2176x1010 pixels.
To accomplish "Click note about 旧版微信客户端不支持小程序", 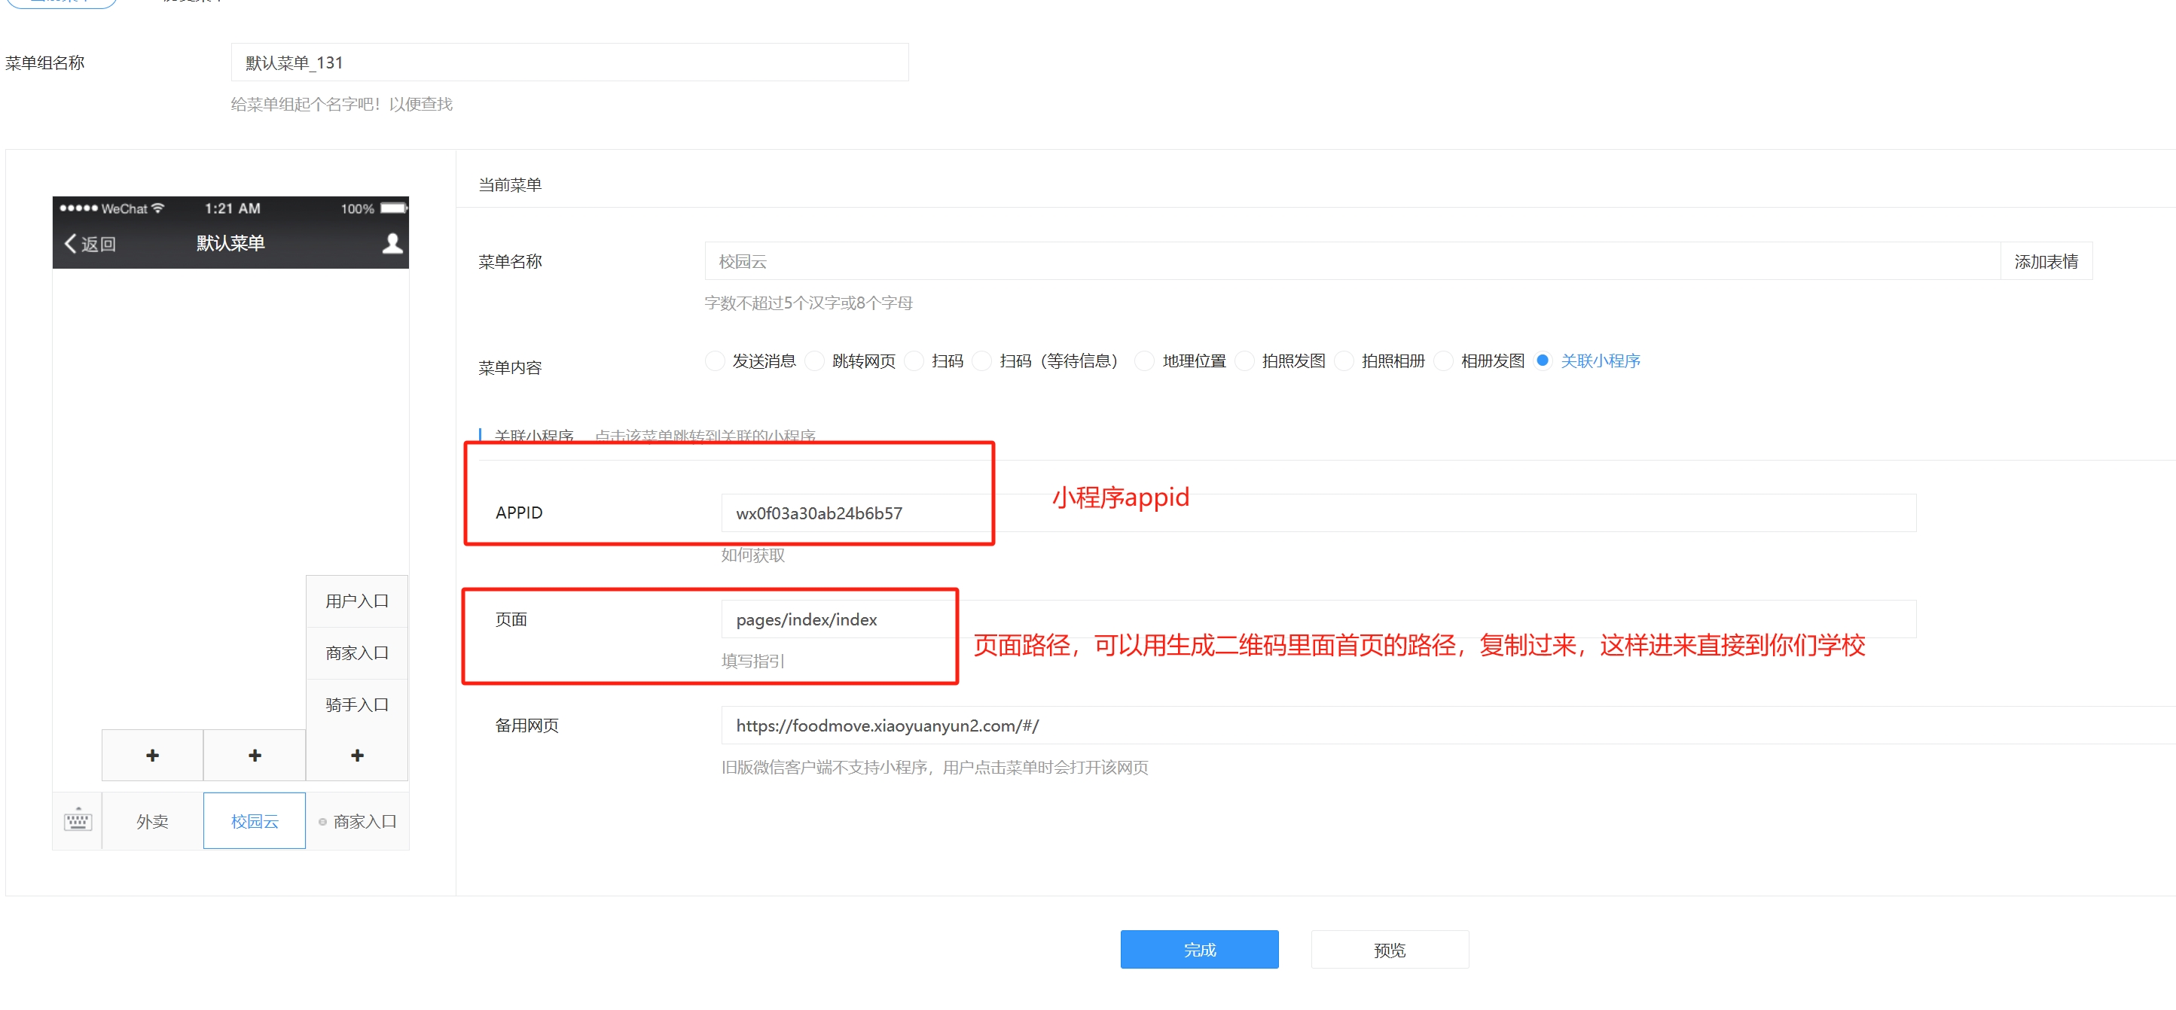I will 935,767.
